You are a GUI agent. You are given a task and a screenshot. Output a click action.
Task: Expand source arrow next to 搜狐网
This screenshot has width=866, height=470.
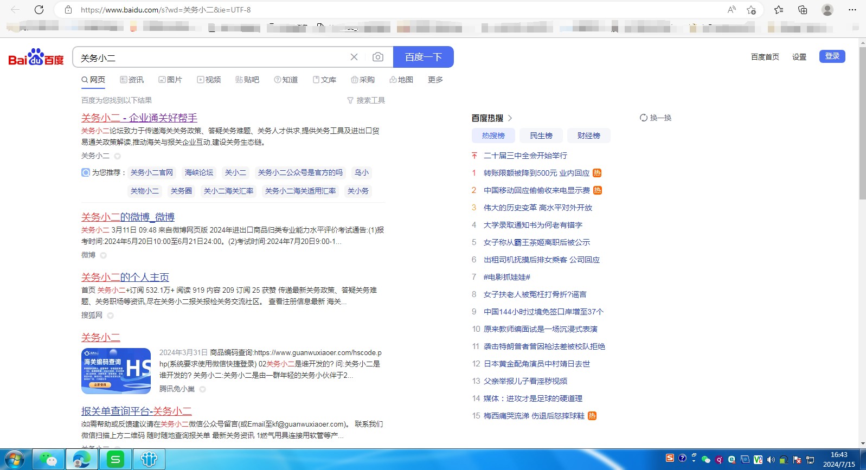click(x=110, y=316)
